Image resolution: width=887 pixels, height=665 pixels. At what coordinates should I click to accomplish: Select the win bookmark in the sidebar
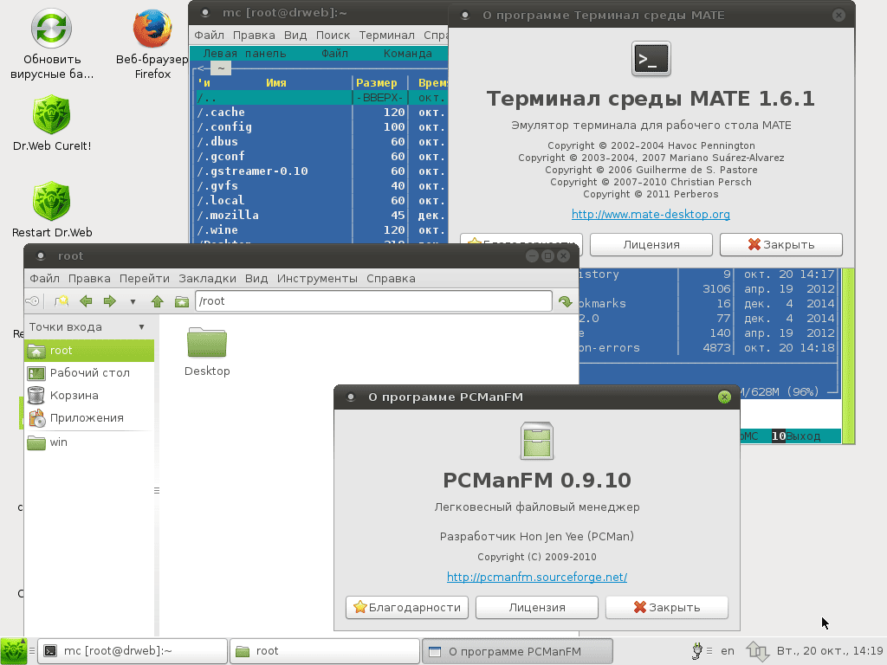coord(89,442)
